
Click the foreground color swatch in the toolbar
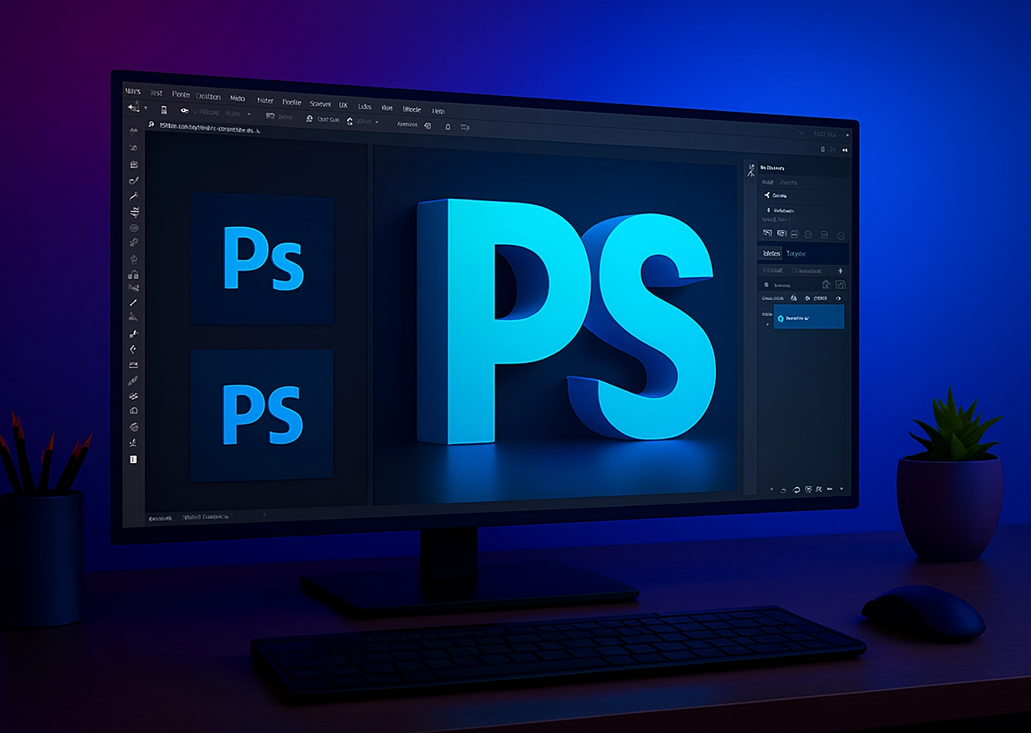[133, 460]
